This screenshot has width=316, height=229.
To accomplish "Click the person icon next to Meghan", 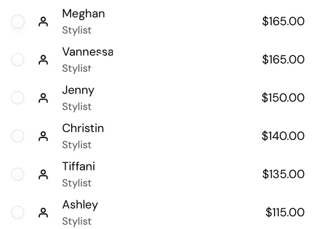I will point(43,22).
